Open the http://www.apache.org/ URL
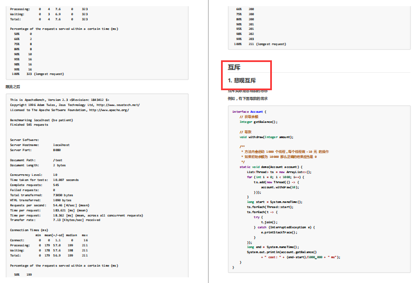 (x=109, y=110)
